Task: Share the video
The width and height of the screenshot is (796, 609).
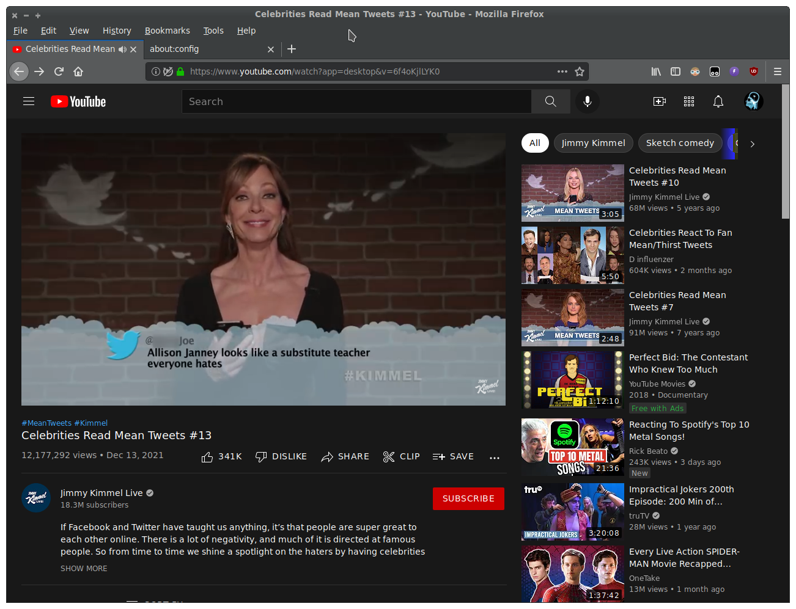Action: [345, 457]
